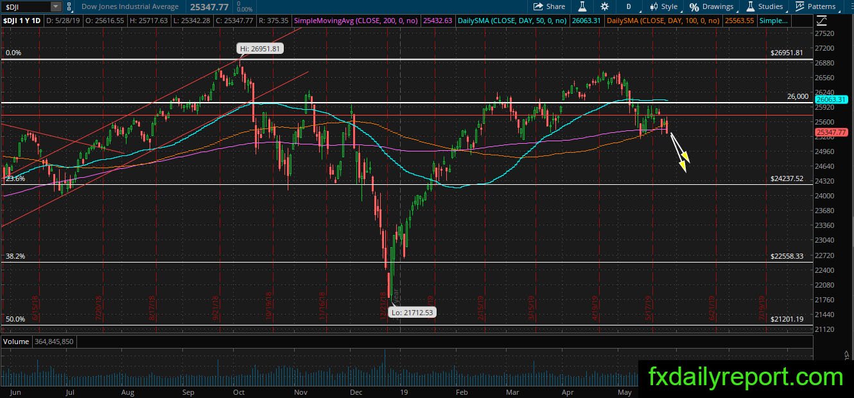Click the $DJI symbol entry field
The image size is (854, 398).
[x=25, y=6]
